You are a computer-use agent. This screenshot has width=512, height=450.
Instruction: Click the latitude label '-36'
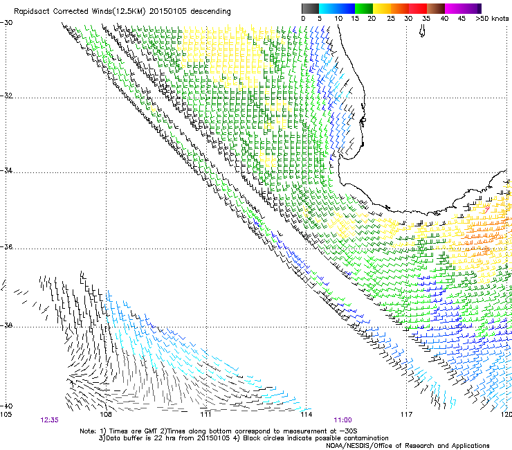(6, 246)
